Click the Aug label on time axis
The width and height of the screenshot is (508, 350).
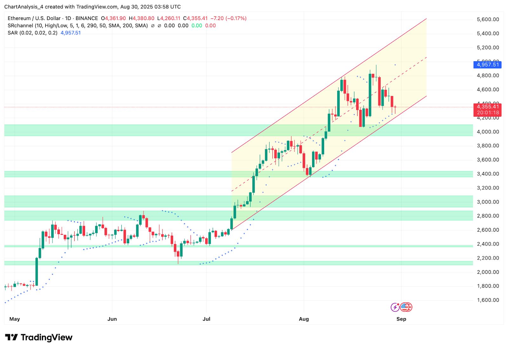(x=304, y=319)
